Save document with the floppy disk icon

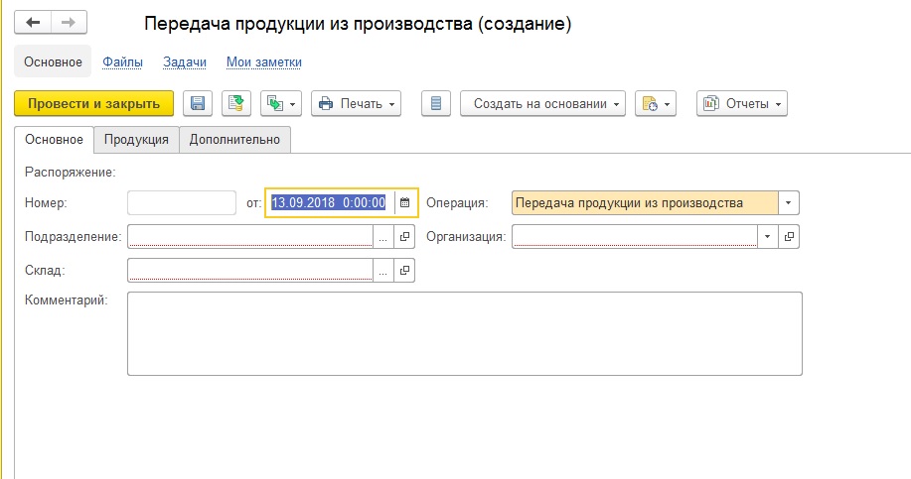(x=198, y=104)
